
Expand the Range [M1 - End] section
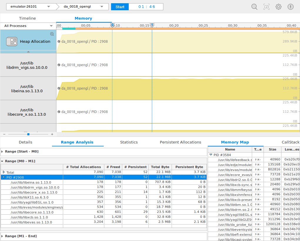click(x=2, y=236)
